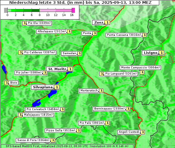Image resolution: width=175 pixels, height=148 pixels.
Task: Click the yellow value box beside Piz Ela
Action: click(x=24, y=23)
